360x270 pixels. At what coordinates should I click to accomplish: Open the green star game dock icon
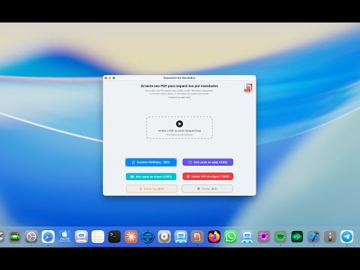15,236
